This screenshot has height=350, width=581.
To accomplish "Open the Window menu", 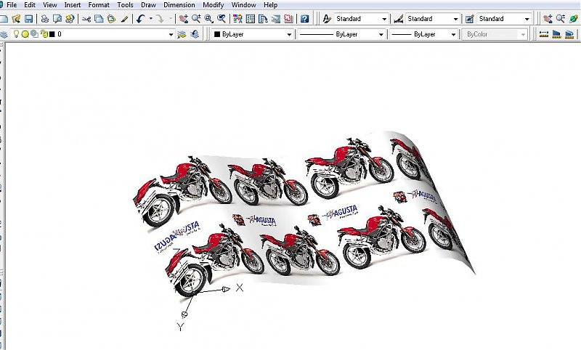I will pyautogui.click(x=243, y=5).
